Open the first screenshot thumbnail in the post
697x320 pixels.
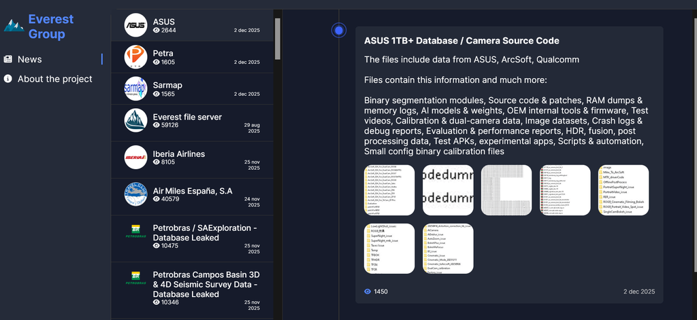tap(389, 190)
